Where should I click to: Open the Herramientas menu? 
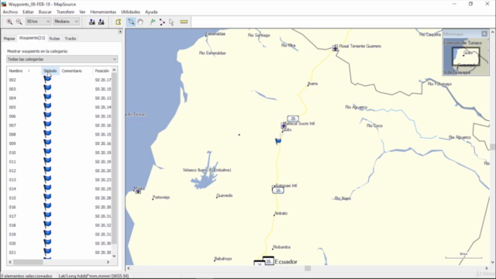(x=103, y=12)
